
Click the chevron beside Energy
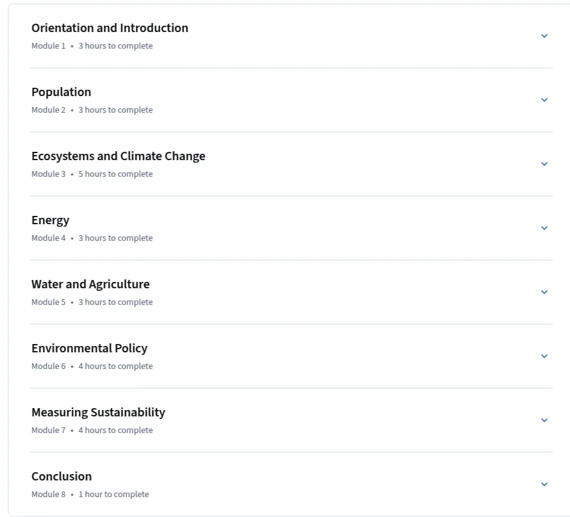click(544, 228)
